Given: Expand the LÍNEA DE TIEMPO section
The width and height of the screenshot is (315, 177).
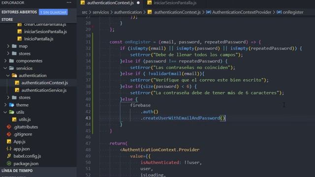Looking at the screenshot, I should 17,171.
